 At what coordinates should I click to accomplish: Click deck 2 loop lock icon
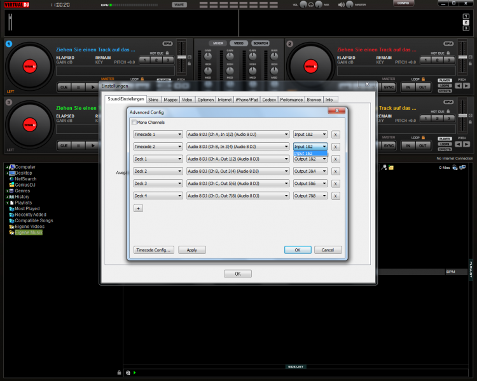coord(423,79)
